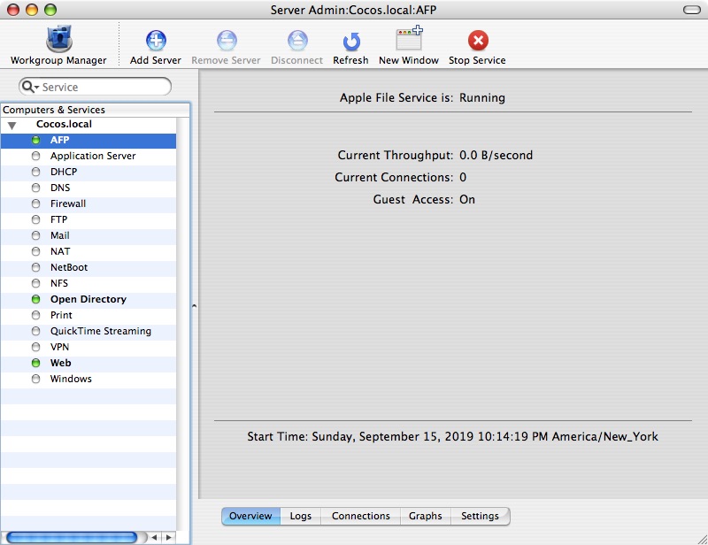
Task: Click the sidebar split divider handle
Action: [194, 306]
